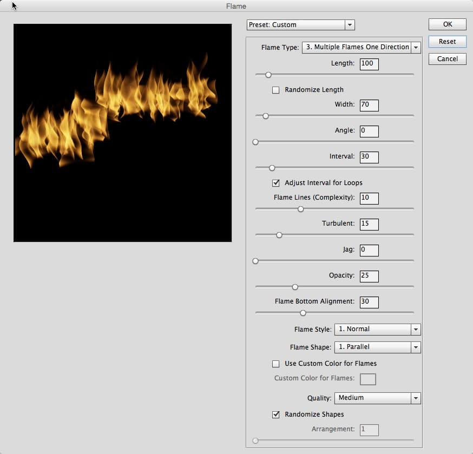Click the Interval value field

click(x=369, y=157)
